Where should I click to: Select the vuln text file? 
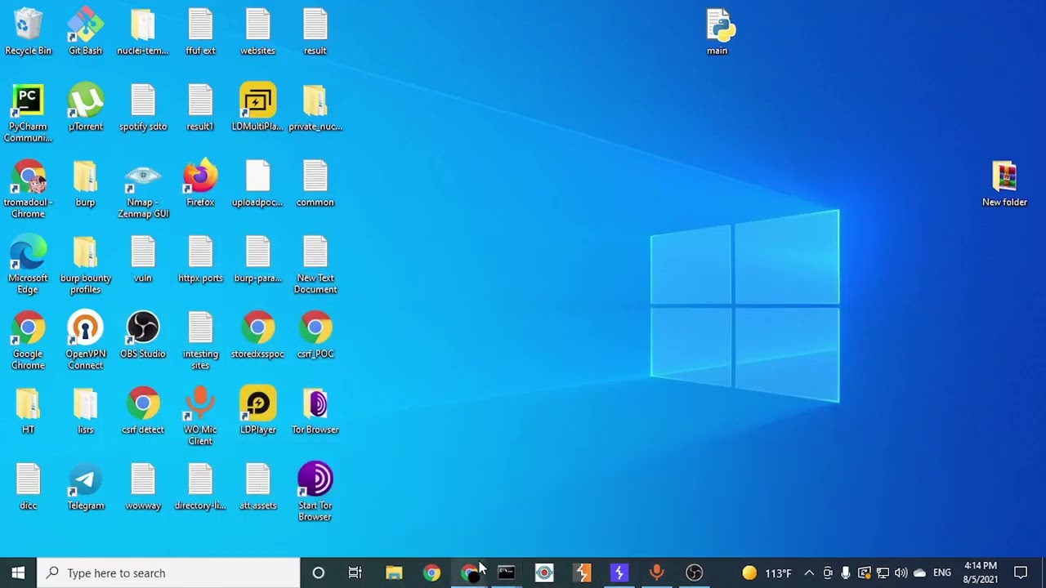coord(143,260)
